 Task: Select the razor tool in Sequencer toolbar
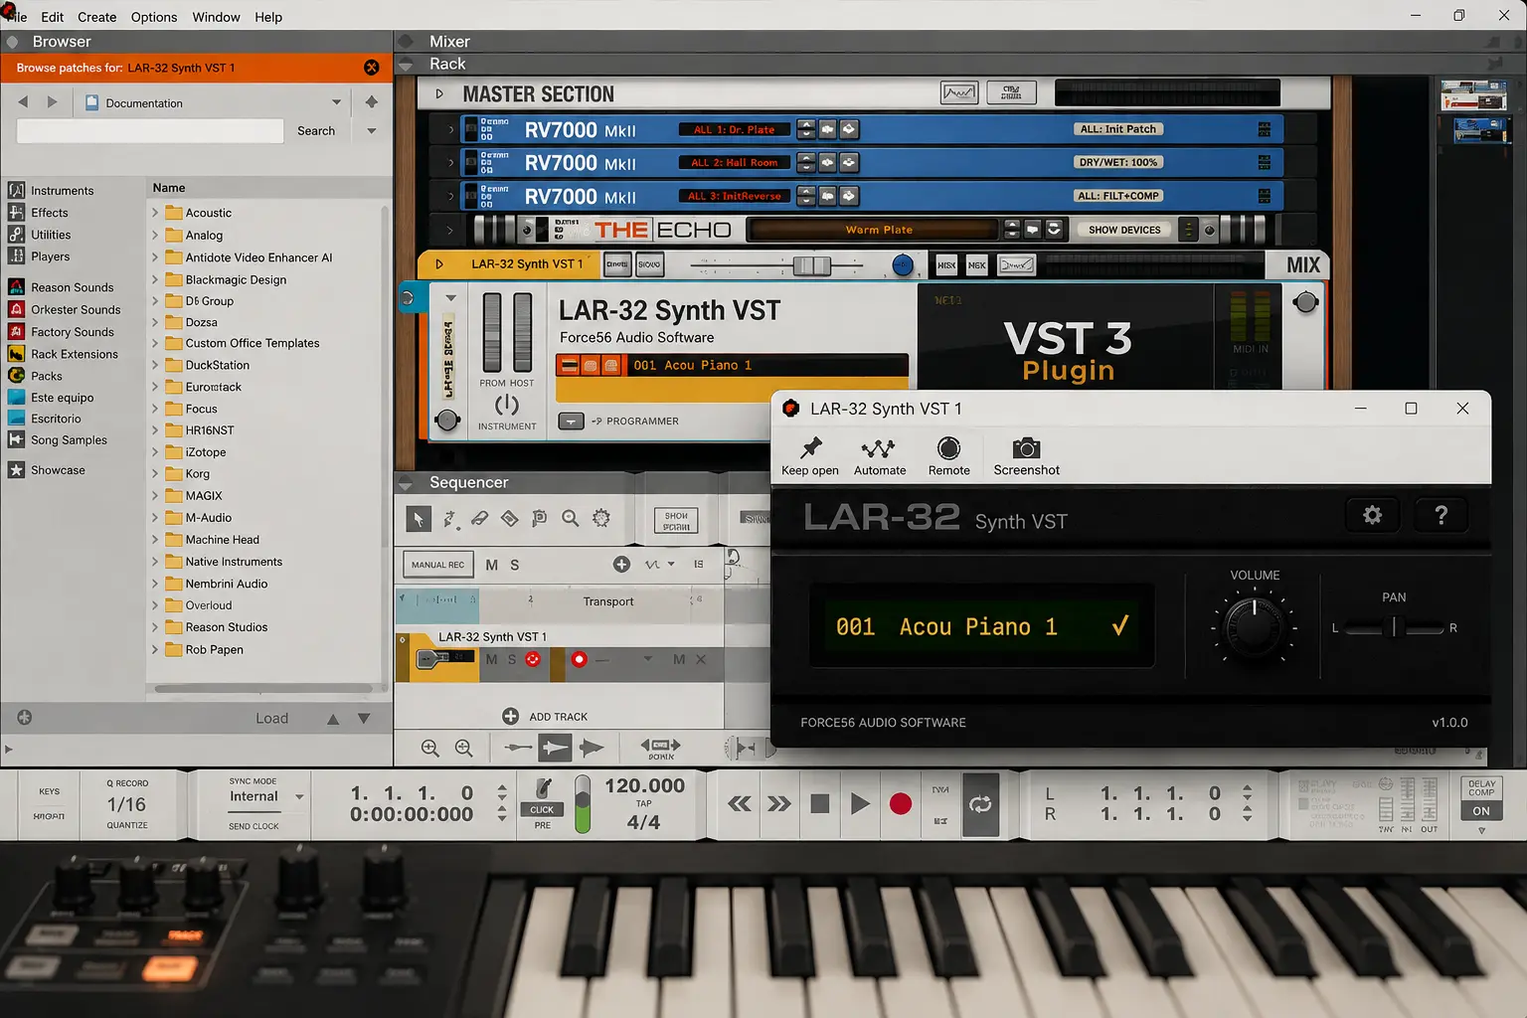509,518
